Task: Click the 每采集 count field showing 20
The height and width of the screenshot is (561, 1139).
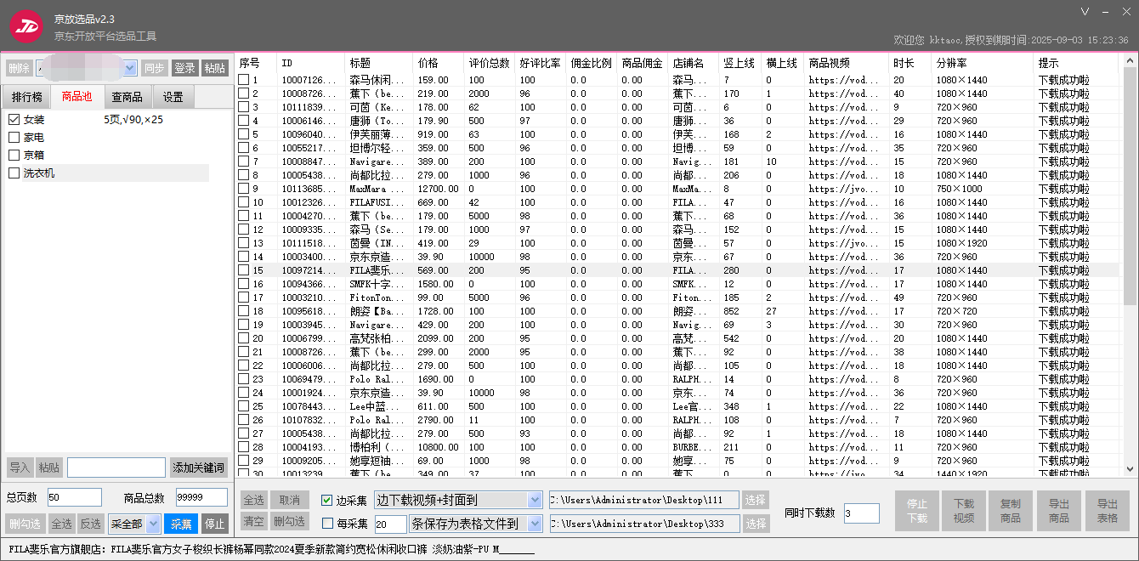Action: point(390,524)
